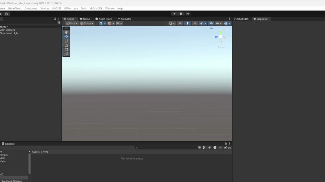Select Main Camera in Hierarchy
The image size is (325, 182).
(7, 30)
